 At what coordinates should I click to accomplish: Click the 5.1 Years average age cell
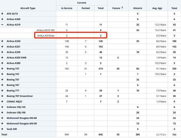(x=161, y=96)
